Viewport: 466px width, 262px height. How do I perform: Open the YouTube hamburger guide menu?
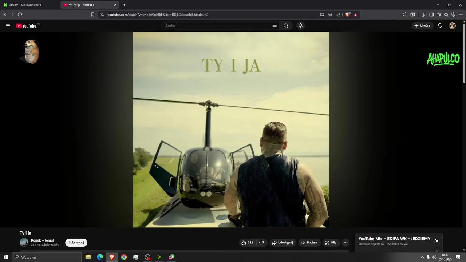(x=8, y=26)
